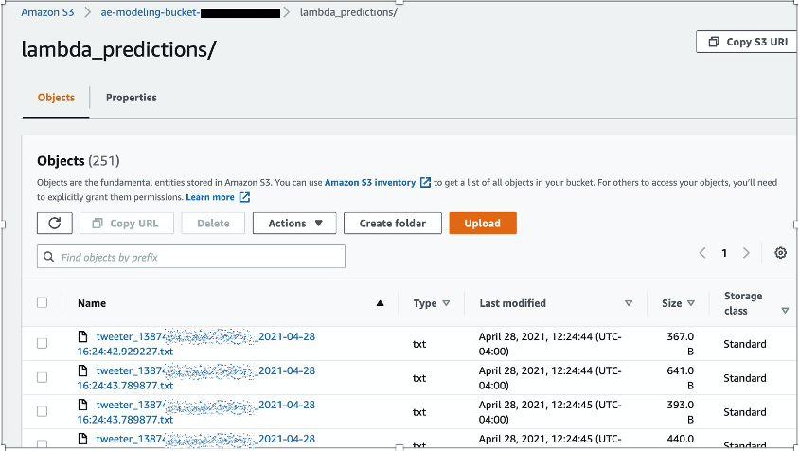Click the refresh objects icon button

coord(55,224)
